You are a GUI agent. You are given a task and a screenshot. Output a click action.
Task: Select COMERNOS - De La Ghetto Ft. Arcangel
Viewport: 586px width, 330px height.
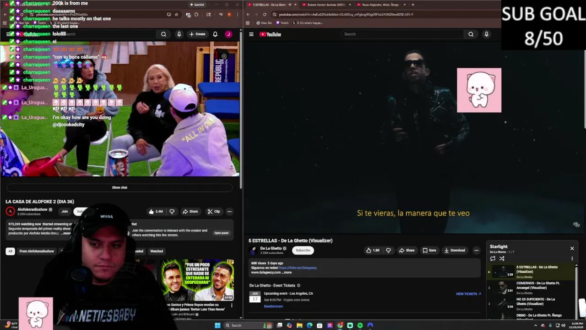(531, 287)
